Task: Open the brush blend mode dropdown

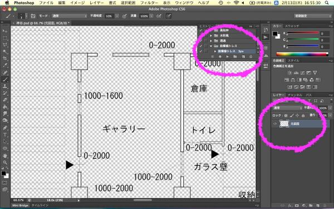Action: [x=70, y=16]
